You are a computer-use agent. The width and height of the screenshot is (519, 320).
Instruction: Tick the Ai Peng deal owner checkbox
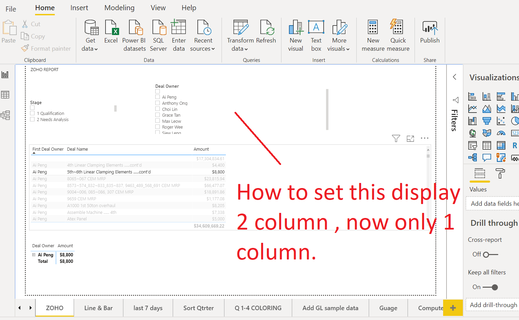[158, 97]
